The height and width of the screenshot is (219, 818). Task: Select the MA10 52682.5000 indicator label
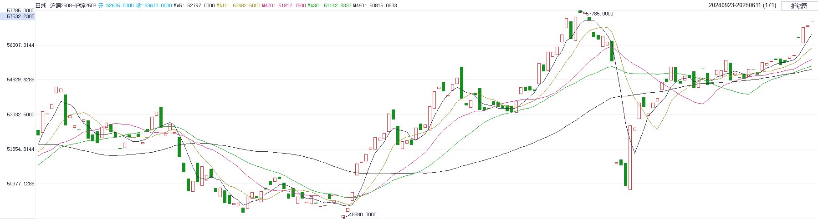pos(238,5)
